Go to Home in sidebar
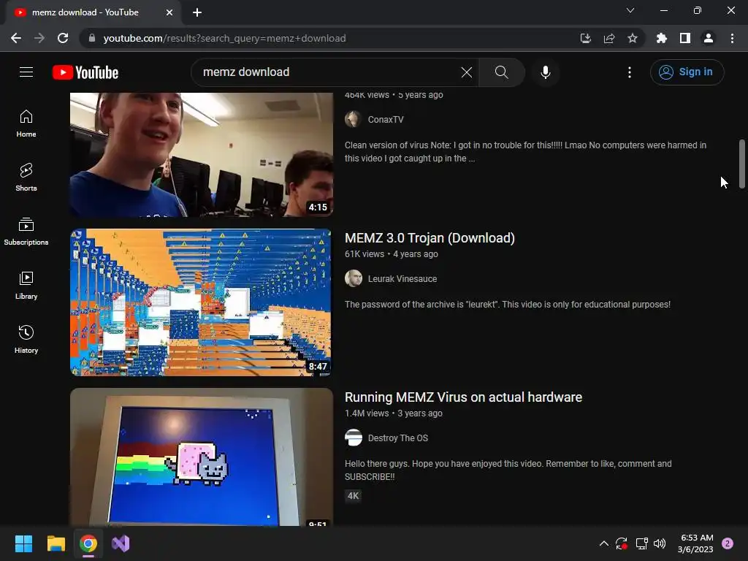The width and height of the screenshot is (748, 561). [x=26, y=123]
